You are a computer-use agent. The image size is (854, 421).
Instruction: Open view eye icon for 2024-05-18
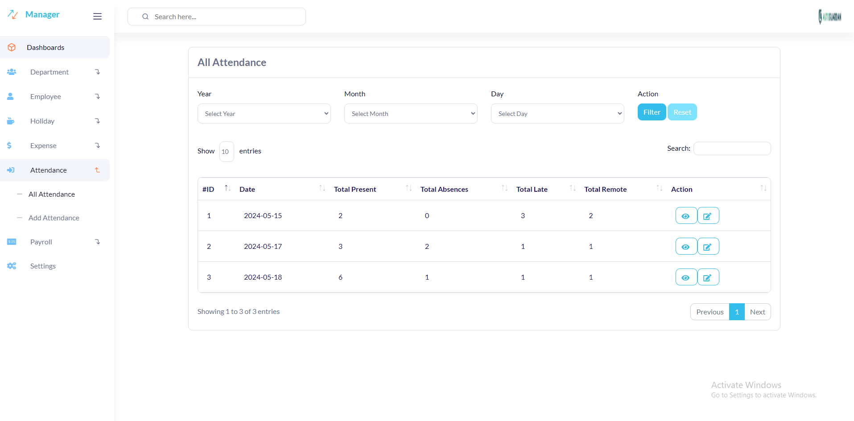click(x=686, y=277)
